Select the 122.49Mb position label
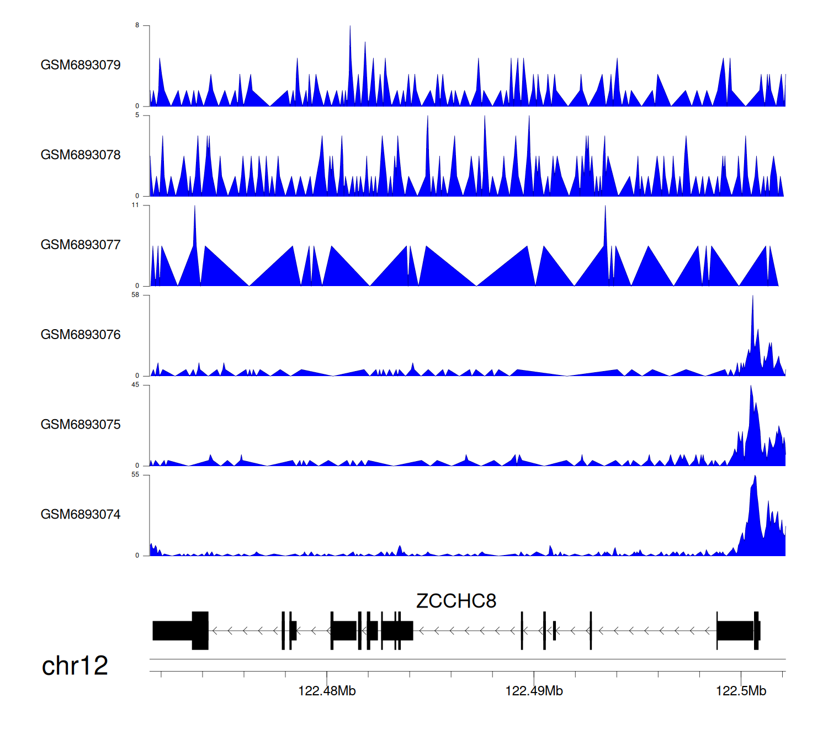This screenshot has height=729, width=828. [534, 691]
